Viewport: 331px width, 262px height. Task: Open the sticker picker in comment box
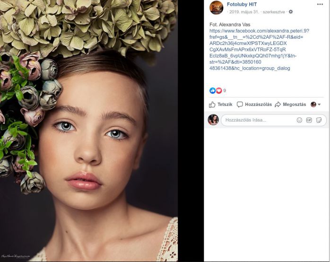(319, 120)
